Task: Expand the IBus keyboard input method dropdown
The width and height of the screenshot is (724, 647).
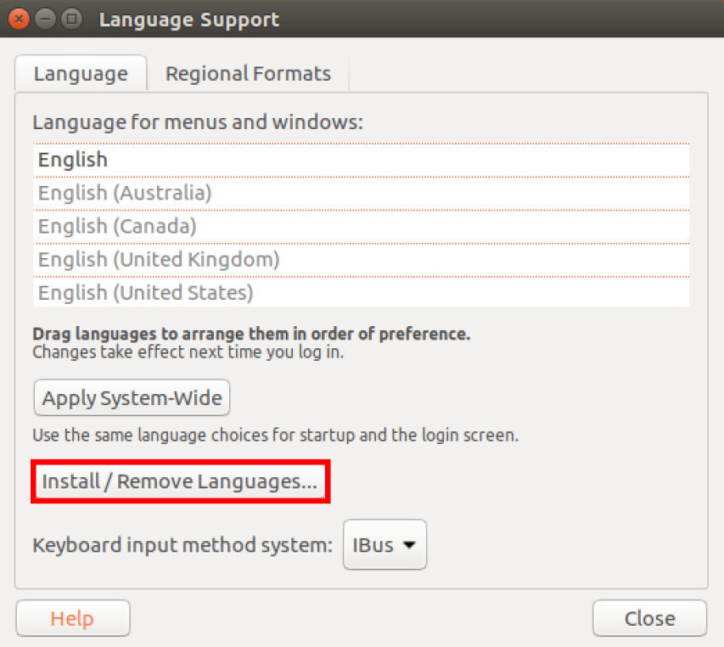Action: click(x=384, y=544)
